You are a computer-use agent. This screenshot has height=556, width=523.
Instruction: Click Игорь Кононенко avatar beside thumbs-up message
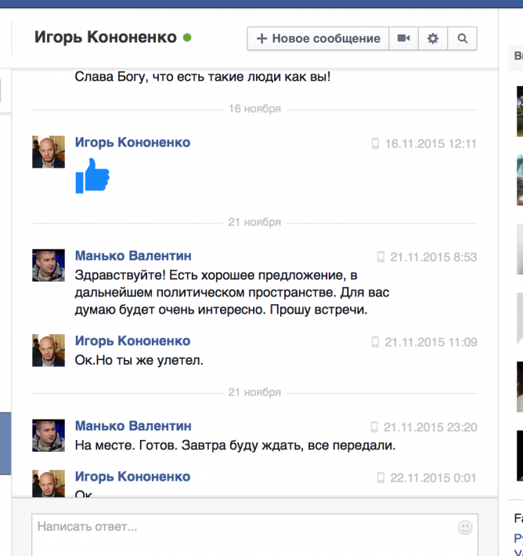coord(49,151)
